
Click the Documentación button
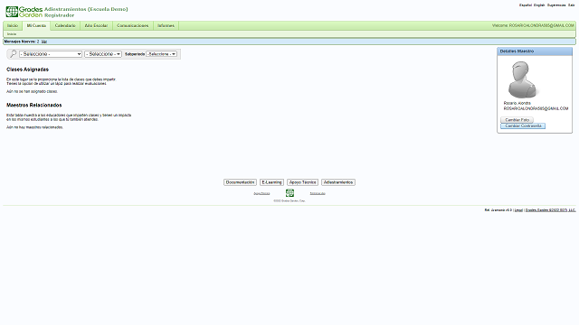(x=240, y=182)
